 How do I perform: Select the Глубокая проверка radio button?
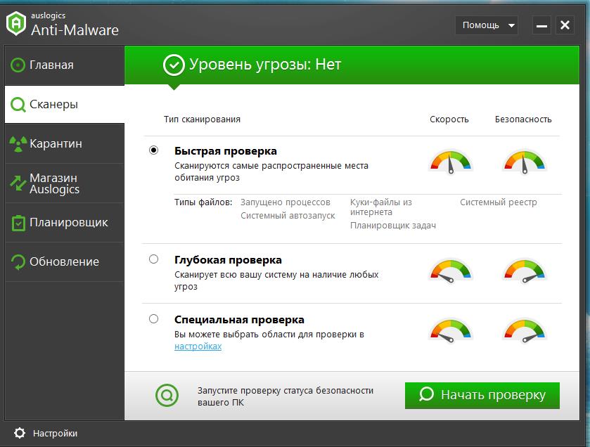[x=154, y=259]
